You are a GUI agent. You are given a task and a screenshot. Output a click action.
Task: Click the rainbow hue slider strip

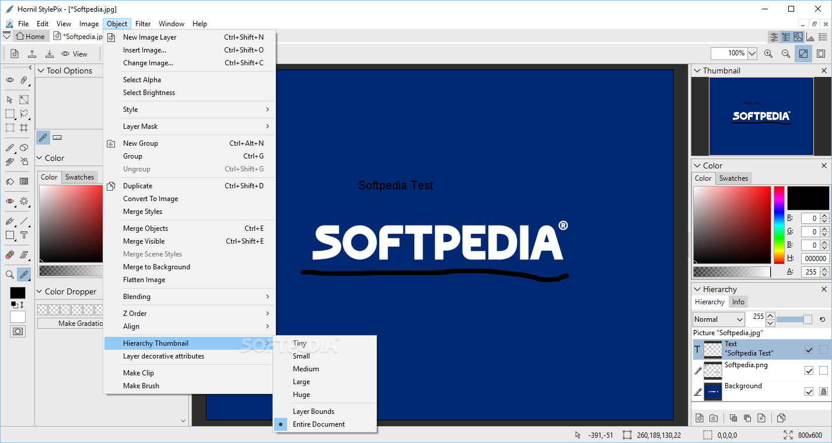779,224
